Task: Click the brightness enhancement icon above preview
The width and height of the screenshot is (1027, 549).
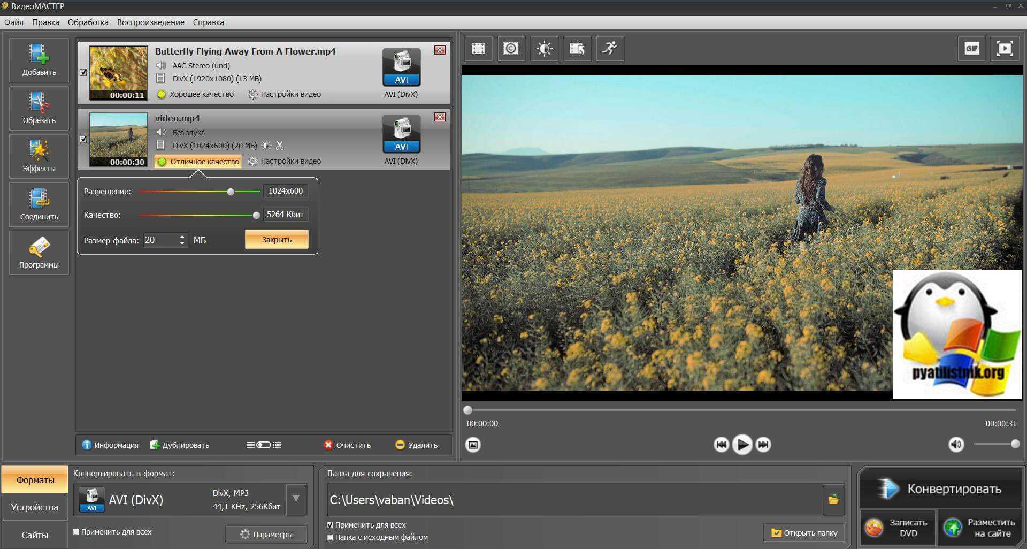Action: coord(544,49)
